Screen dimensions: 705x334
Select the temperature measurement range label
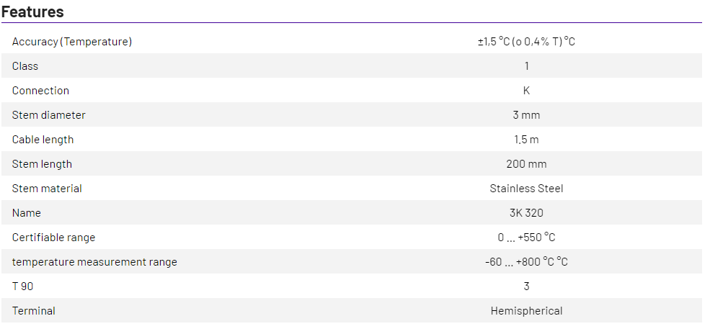pyautogui.click(x=94, y=262)
